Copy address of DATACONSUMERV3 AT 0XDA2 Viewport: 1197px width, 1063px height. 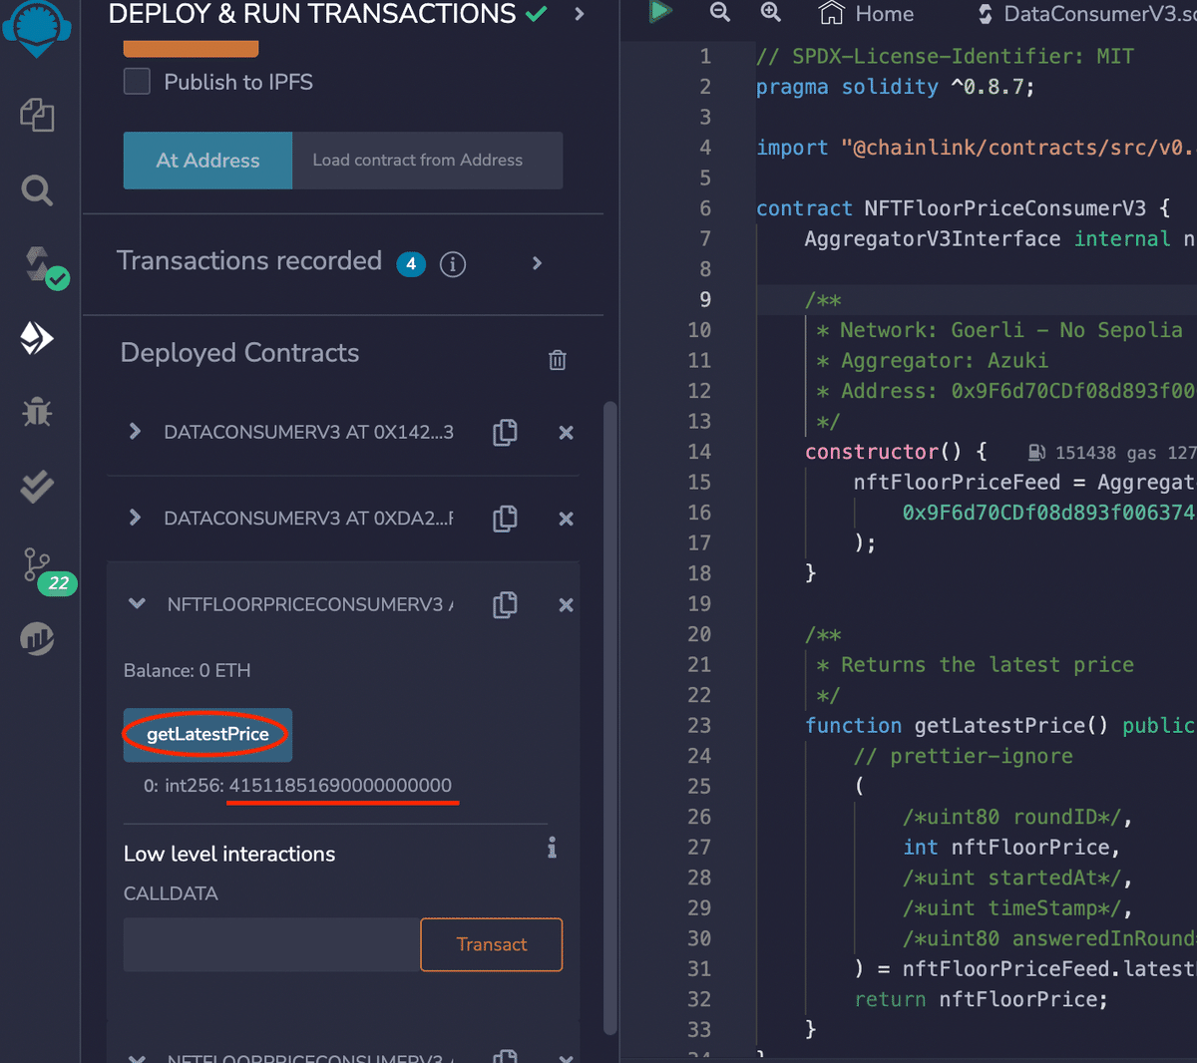[x=506, y=519]
